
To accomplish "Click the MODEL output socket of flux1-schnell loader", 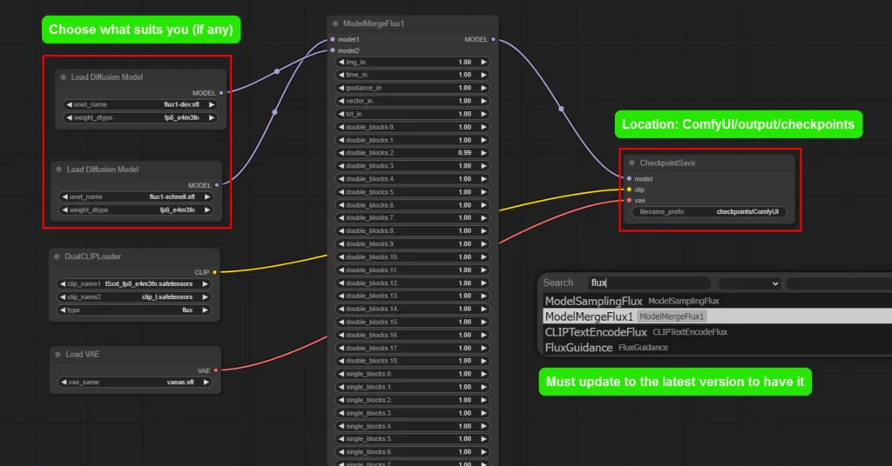I will pyautogui.click(x=217, y=185).
